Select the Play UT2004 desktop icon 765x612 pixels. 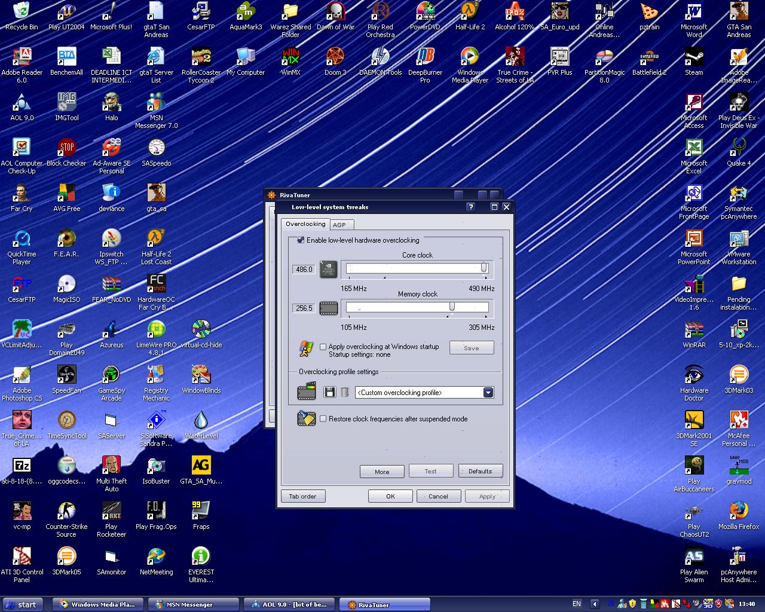tap(66, 16)
